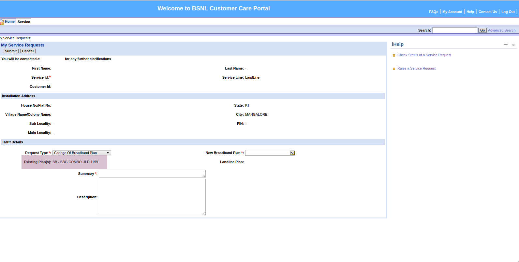Click the Home house icon

[2, 22]
